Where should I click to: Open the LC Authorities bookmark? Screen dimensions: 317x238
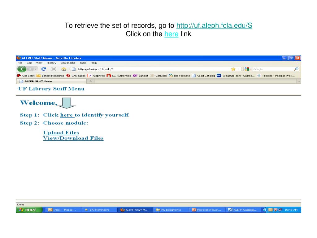coord(119,76)
